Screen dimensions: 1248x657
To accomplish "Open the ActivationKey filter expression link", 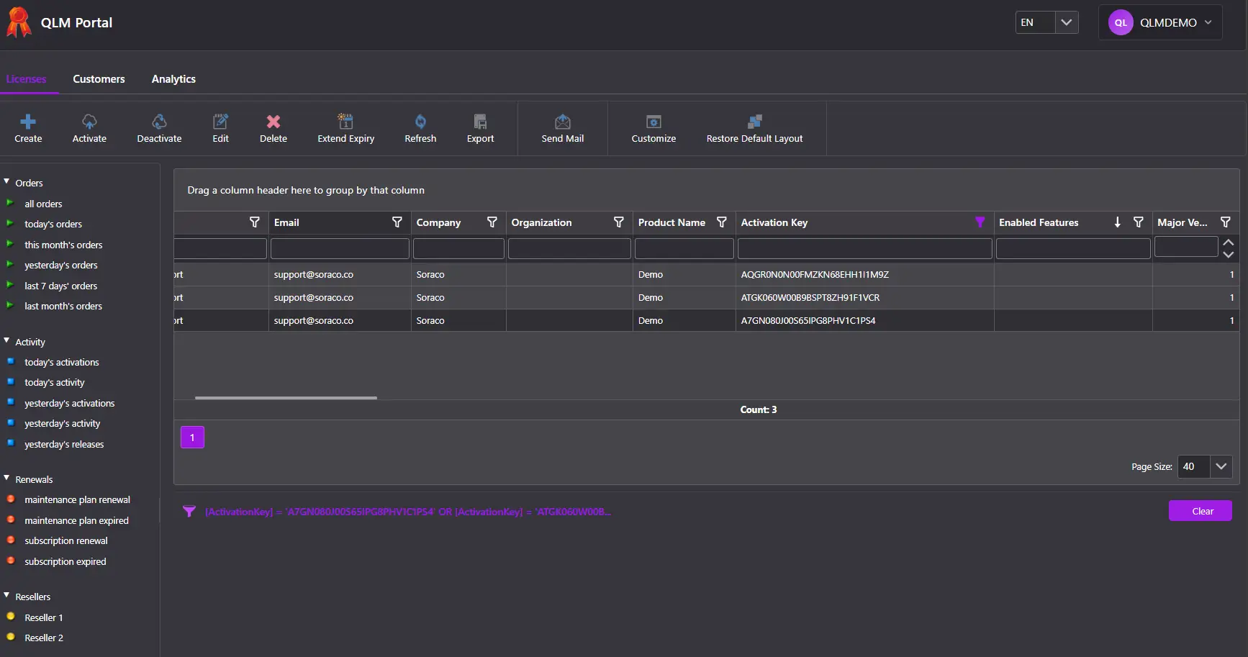I will coord(408,512).
